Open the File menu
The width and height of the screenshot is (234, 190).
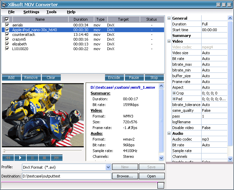coord(11,12)
